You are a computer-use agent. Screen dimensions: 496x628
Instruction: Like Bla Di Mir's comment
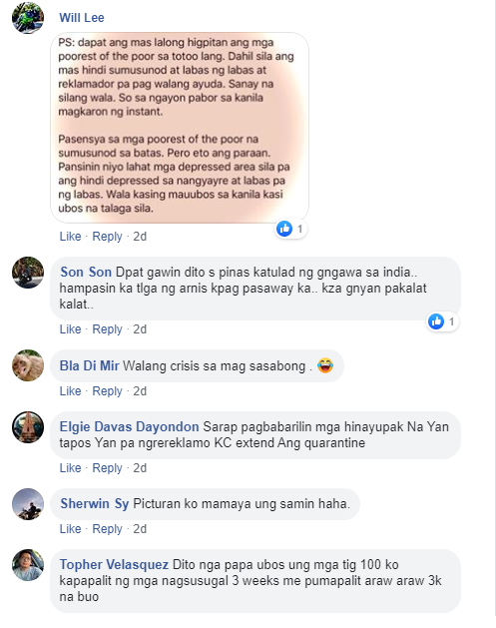[x=70, y=391]
